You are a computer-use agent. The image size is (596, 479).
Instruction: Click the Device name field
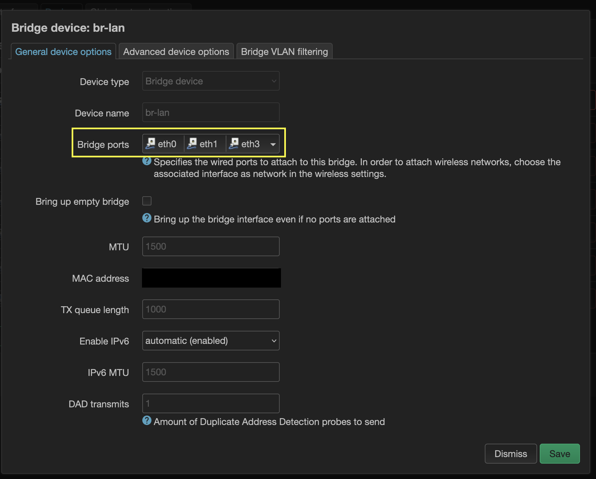(x=211, y=113)
